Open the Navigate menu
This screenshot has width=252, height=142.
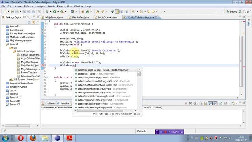click(x=40, y=6)
